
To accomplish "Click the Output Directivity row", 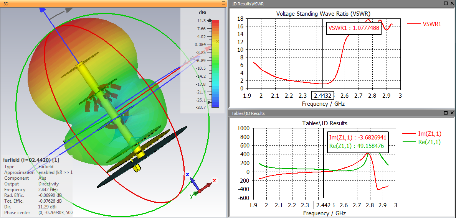I will [31, 184].
